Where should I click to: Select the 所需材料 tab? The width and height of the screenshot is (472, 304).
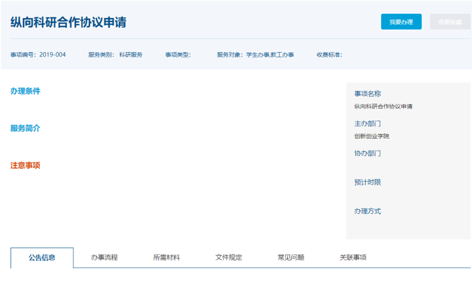pos(166,258)
